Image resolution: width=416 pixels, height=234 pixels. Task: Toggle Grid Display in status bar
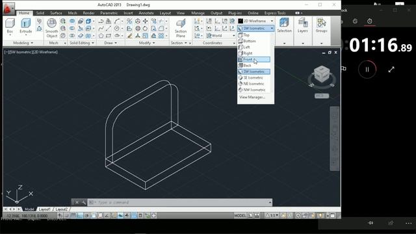coord(73,215)
